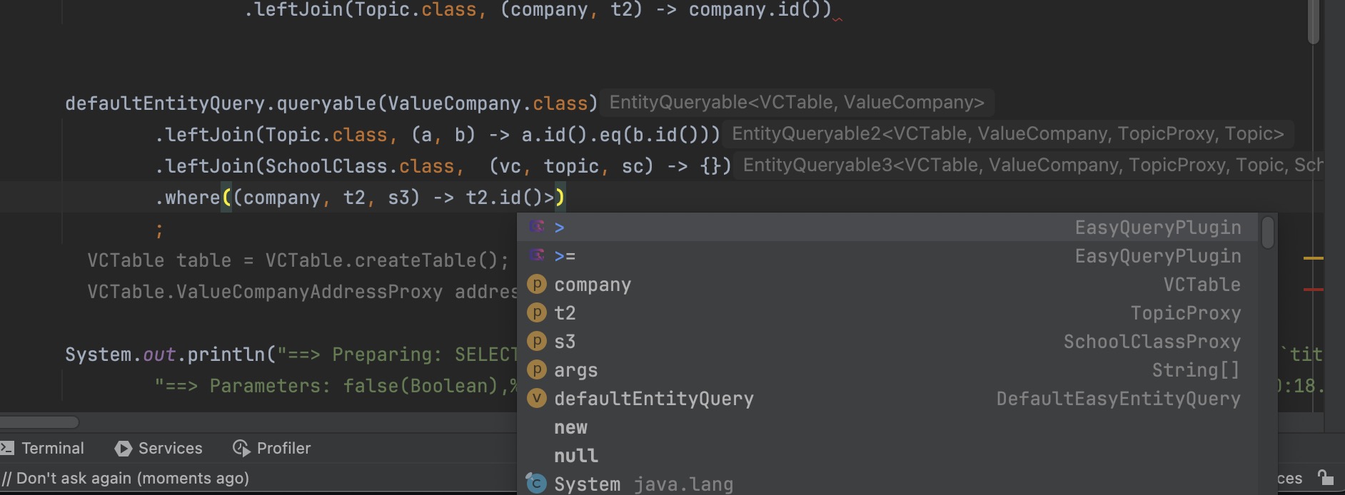Open the Profiler tool window
The image size is (1345, 495).
[272, 448]
